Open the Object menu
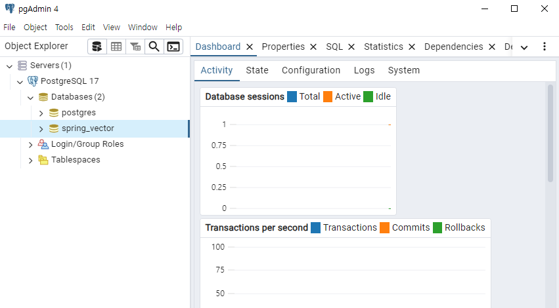The image size is (559, 308). [x=35, y=28]
